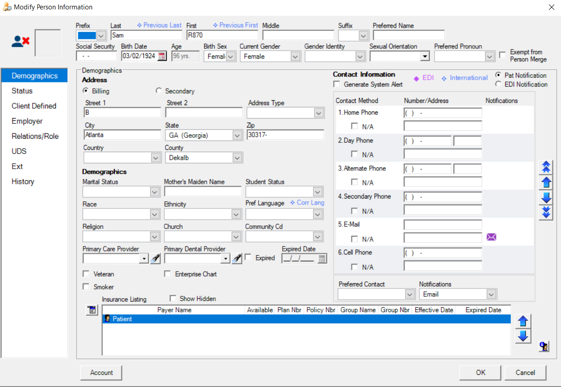
Task: Expand the Birth Sex dropdown
Action: pyautogui.click(x=230, y=56)
